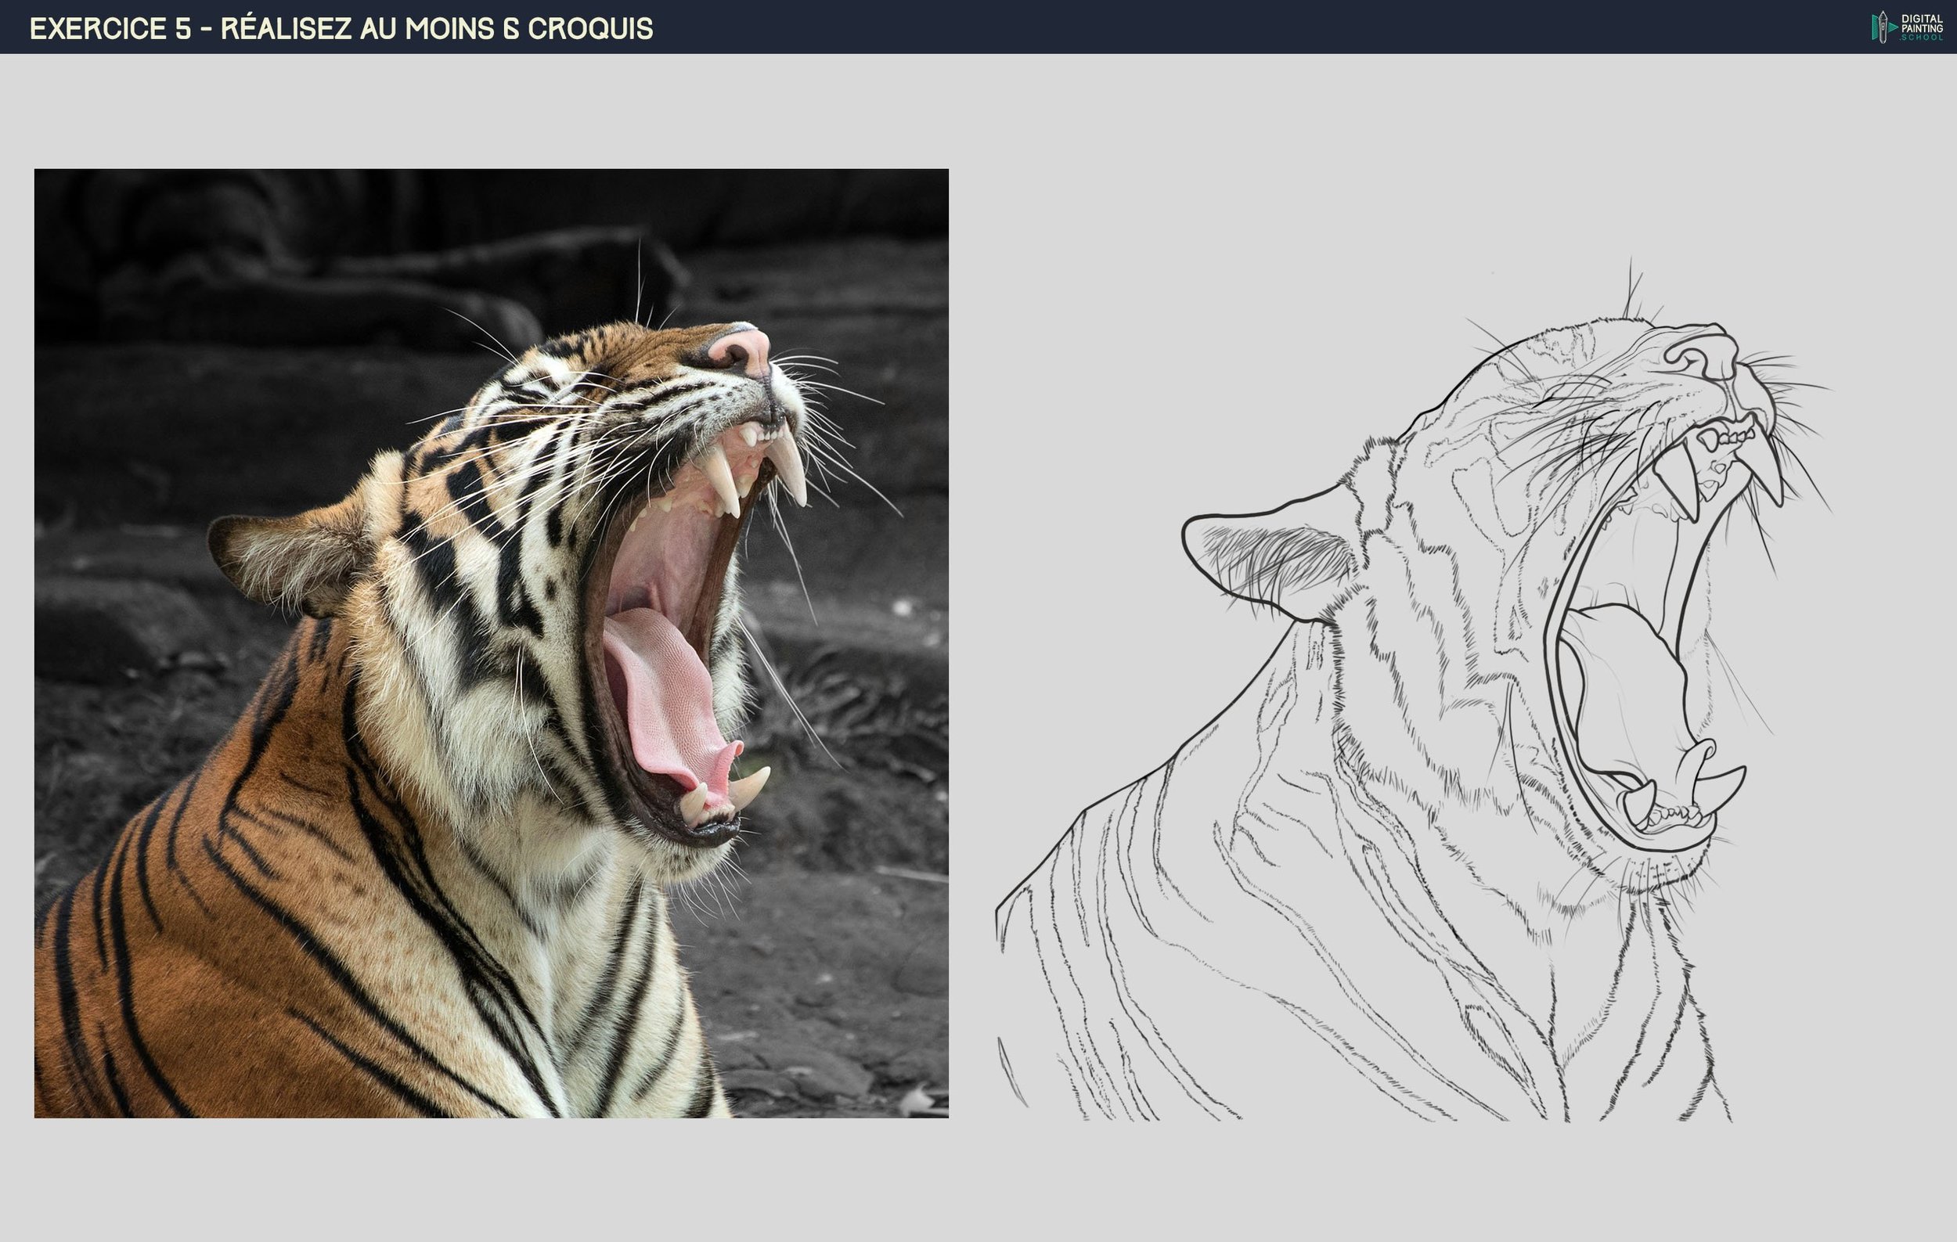Select the tiger line-art sketch
The image size is (1957, 1242).
[x=1414, y=690]
